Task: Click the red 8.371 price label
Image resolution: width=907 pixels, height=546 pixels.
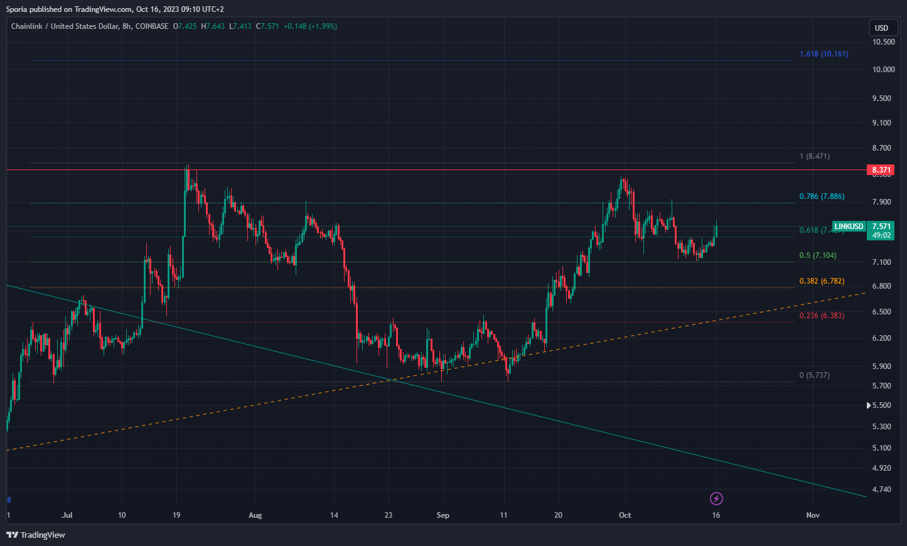Action: coord(882,170)
